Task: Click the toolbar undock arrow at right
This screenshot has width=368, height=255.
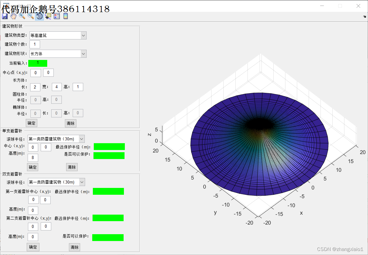Action: coord(365,17)
